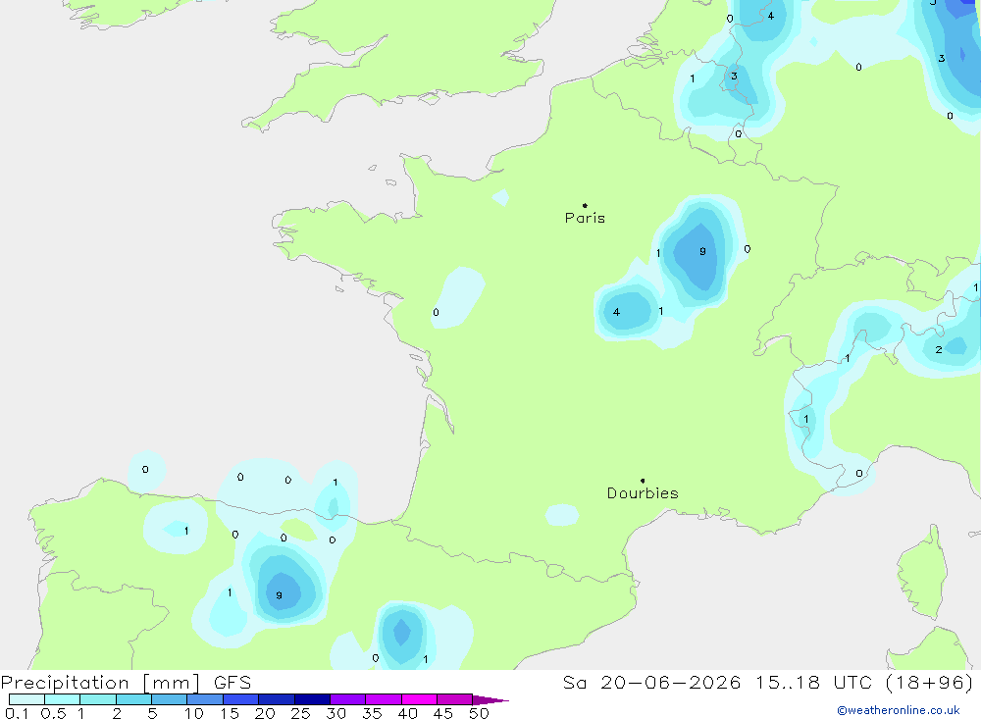Click the 'Precipitation [mm]' title text

pyautogui.click(x=100, y=683)
